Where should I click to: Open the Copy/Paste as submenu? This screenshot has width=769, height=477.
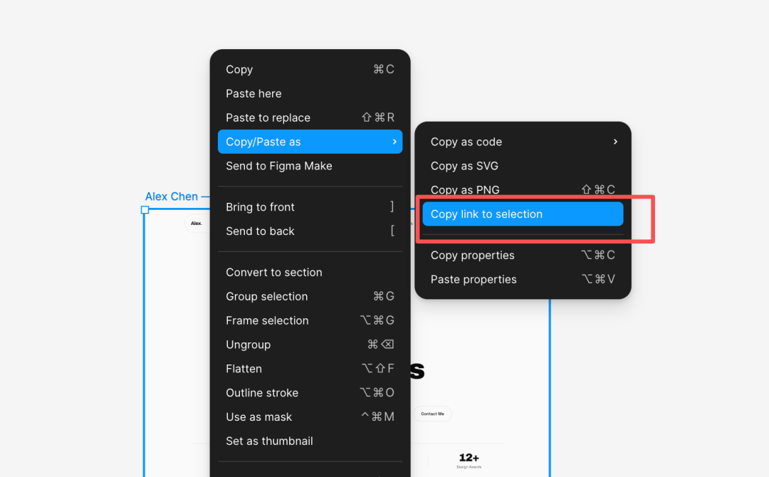coord(310,142)
